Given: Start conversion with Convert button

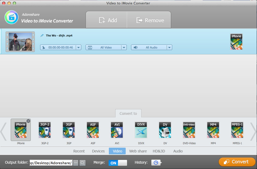Looking at the screenshot, I should point(237,162).
